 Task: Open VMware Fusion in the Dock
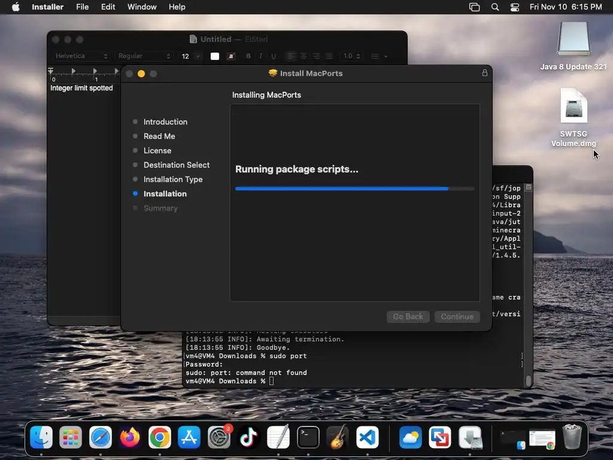click(440, 437)
